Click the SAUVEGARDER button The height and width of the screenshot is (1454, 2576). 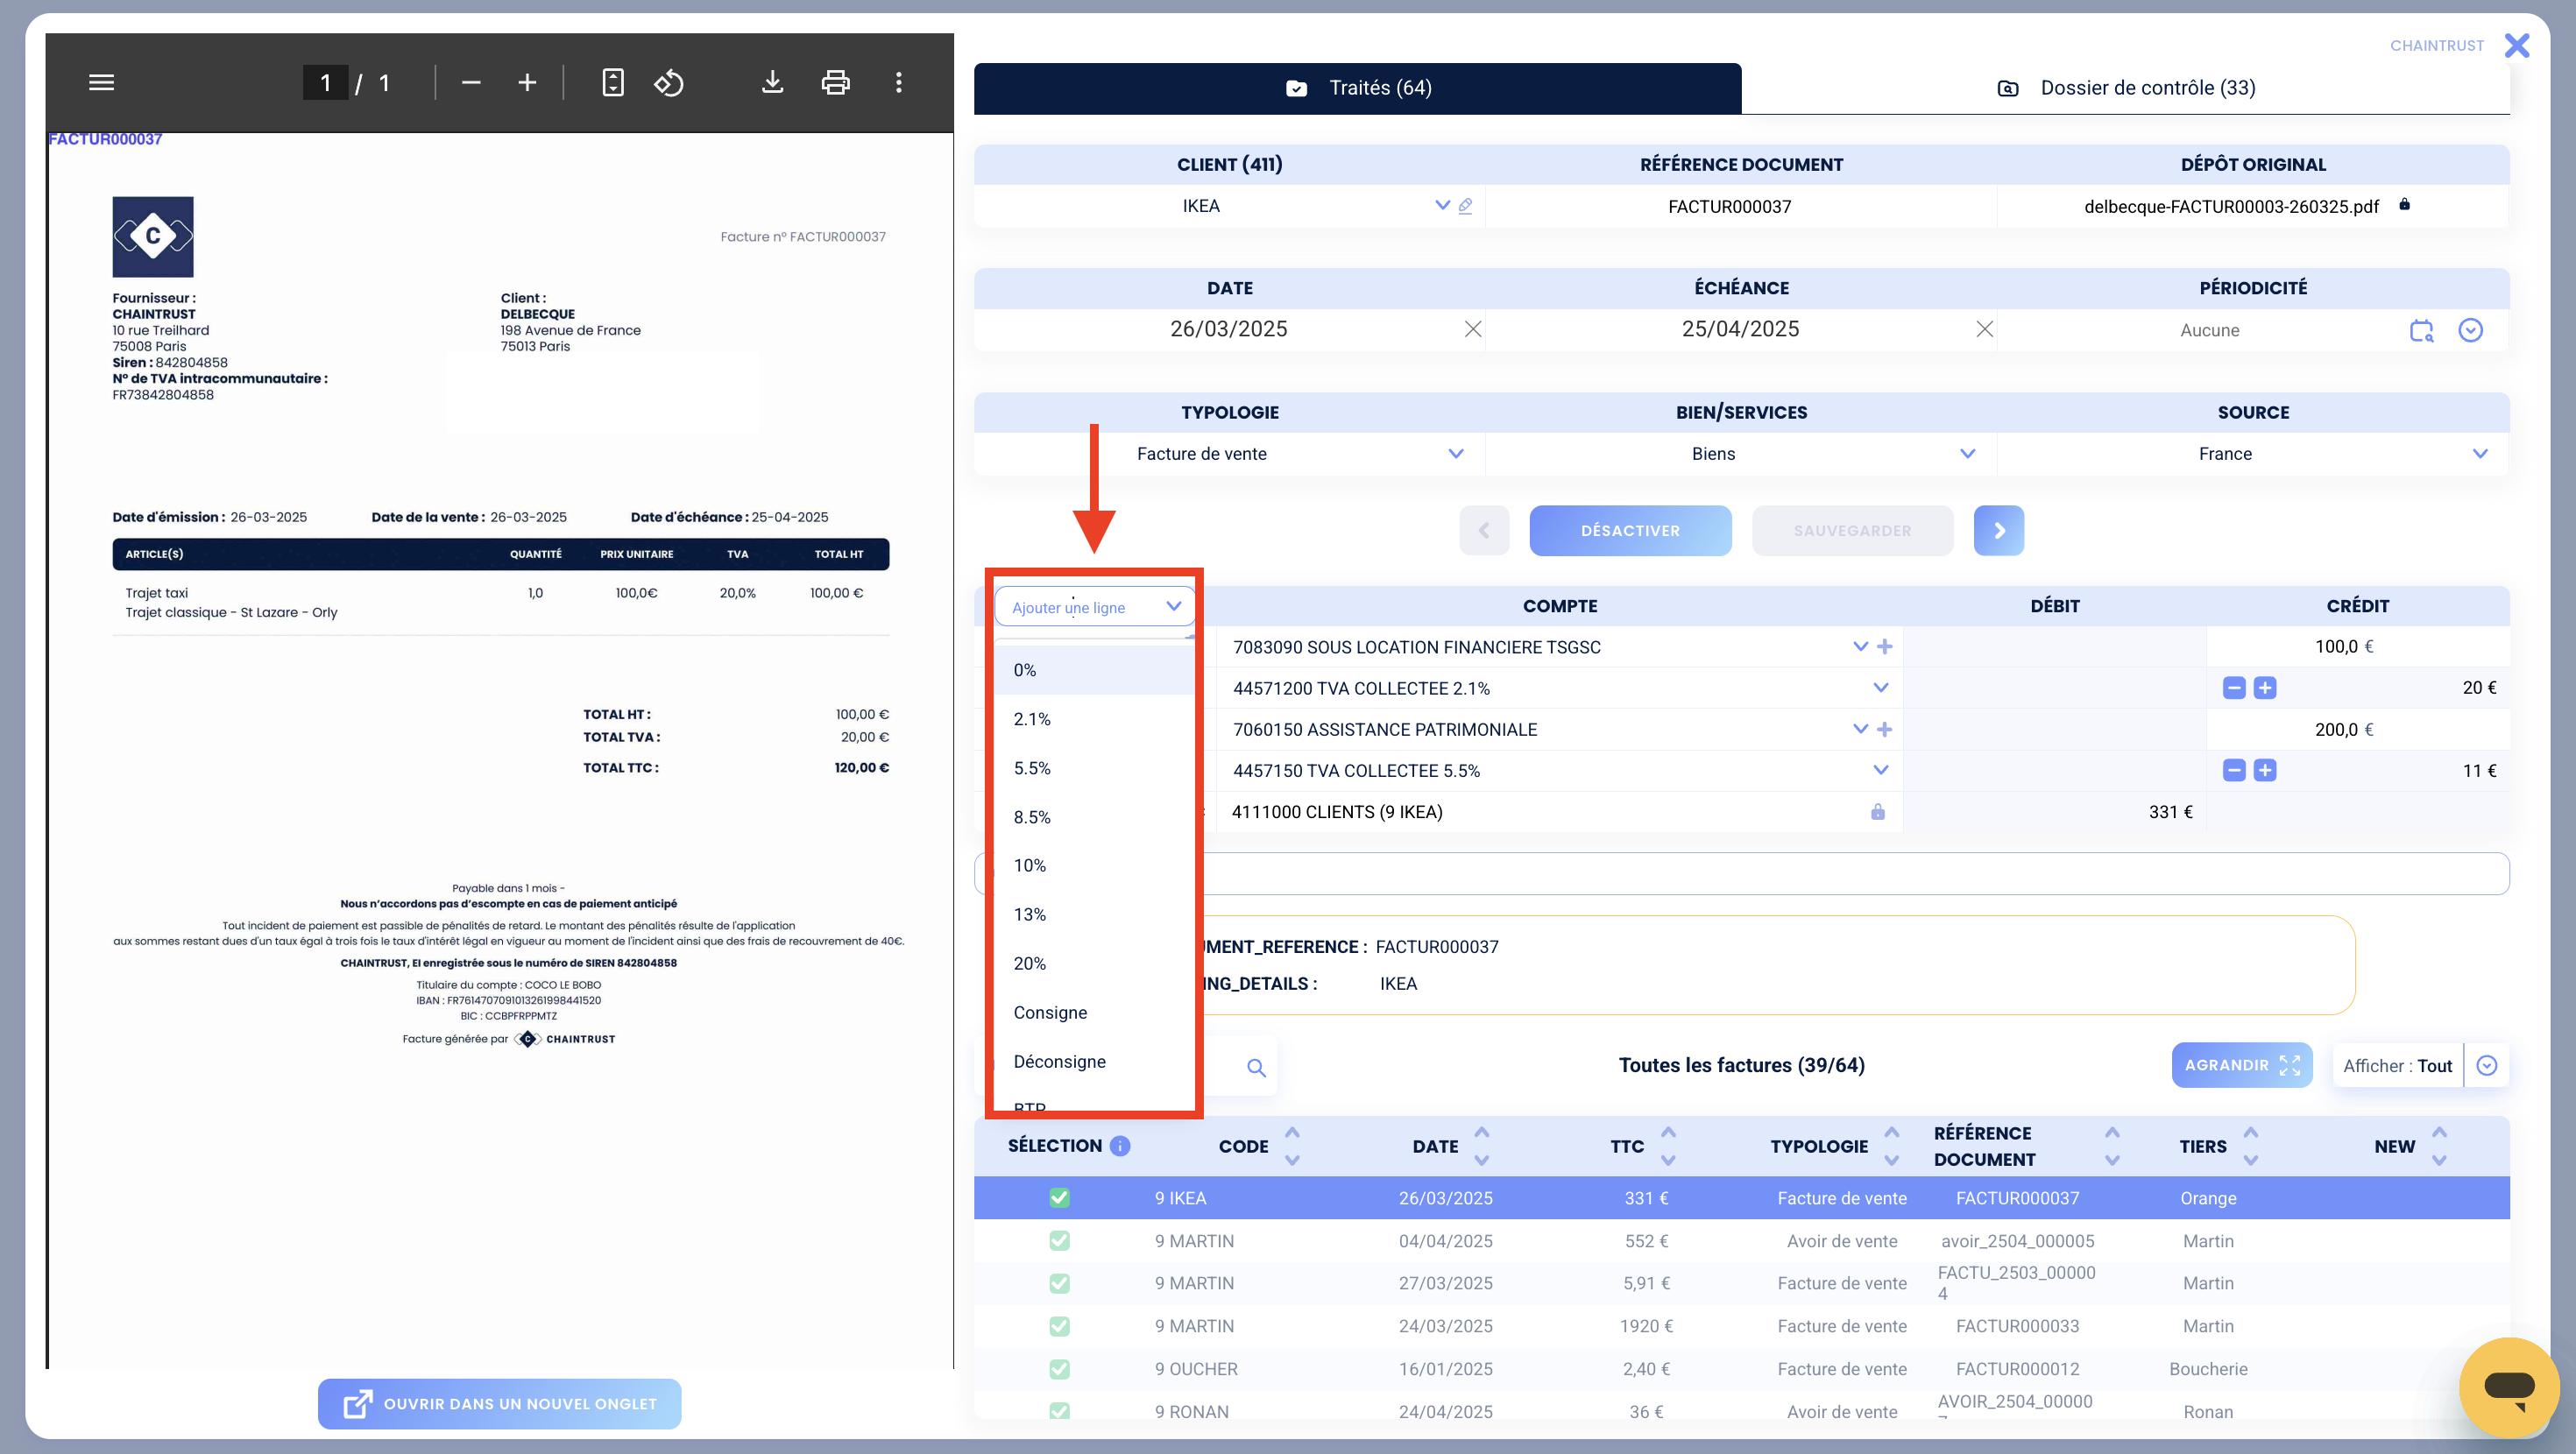1852,530
